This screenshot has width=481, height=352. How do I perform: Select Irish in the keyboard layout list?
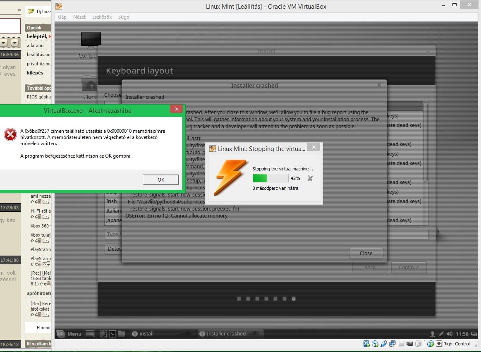pos(111,201)
